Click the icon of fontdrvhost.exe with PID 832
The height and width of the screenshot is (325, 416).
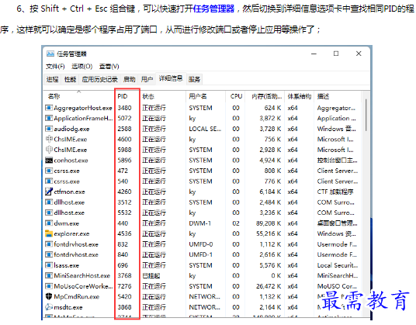(x=49, y=244)
